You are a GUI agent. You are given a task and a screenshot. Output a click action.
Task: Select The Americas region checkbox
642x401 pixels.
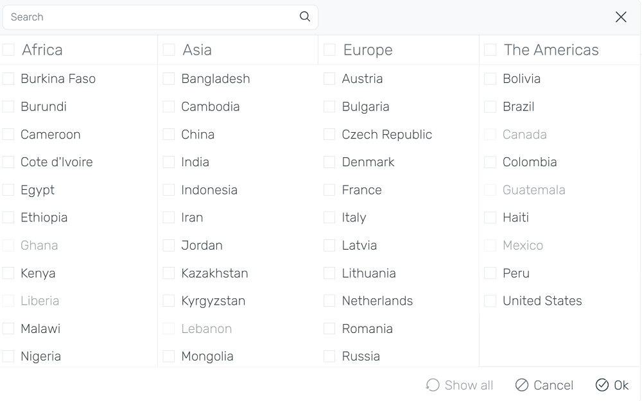coord(490,50)
